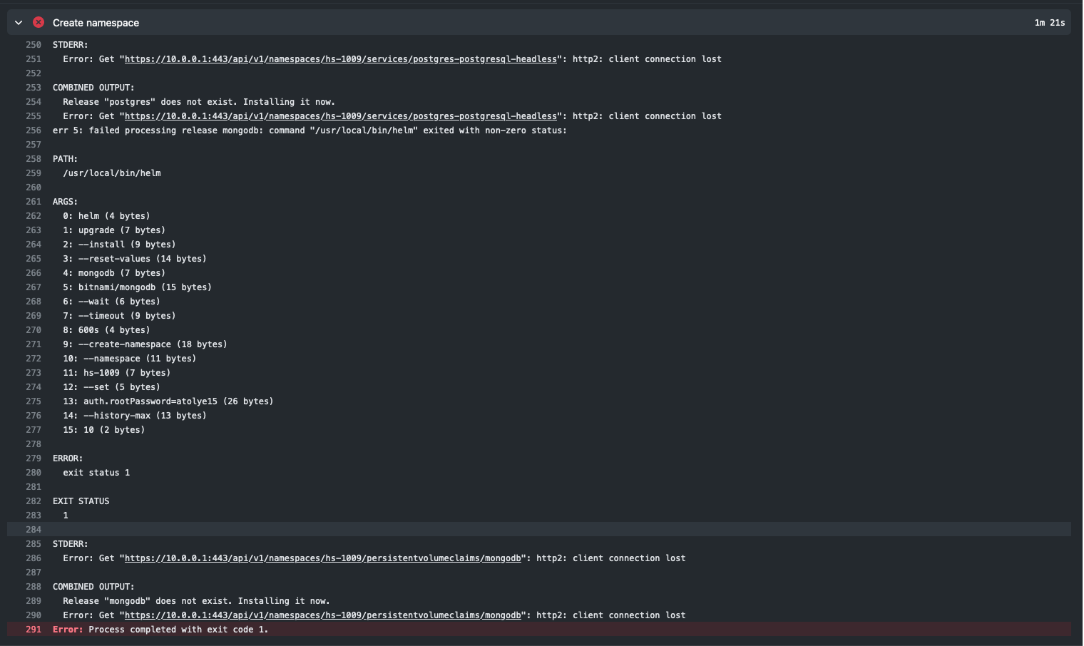Select line number 256 in log

coord(34,130)
